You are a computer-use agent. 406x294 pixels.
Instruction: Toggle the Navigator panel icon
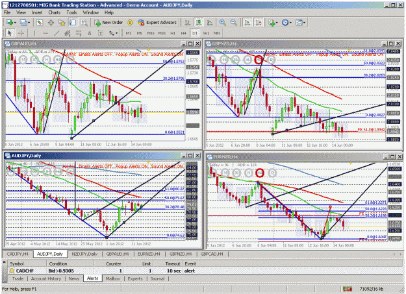coord(62,23)
